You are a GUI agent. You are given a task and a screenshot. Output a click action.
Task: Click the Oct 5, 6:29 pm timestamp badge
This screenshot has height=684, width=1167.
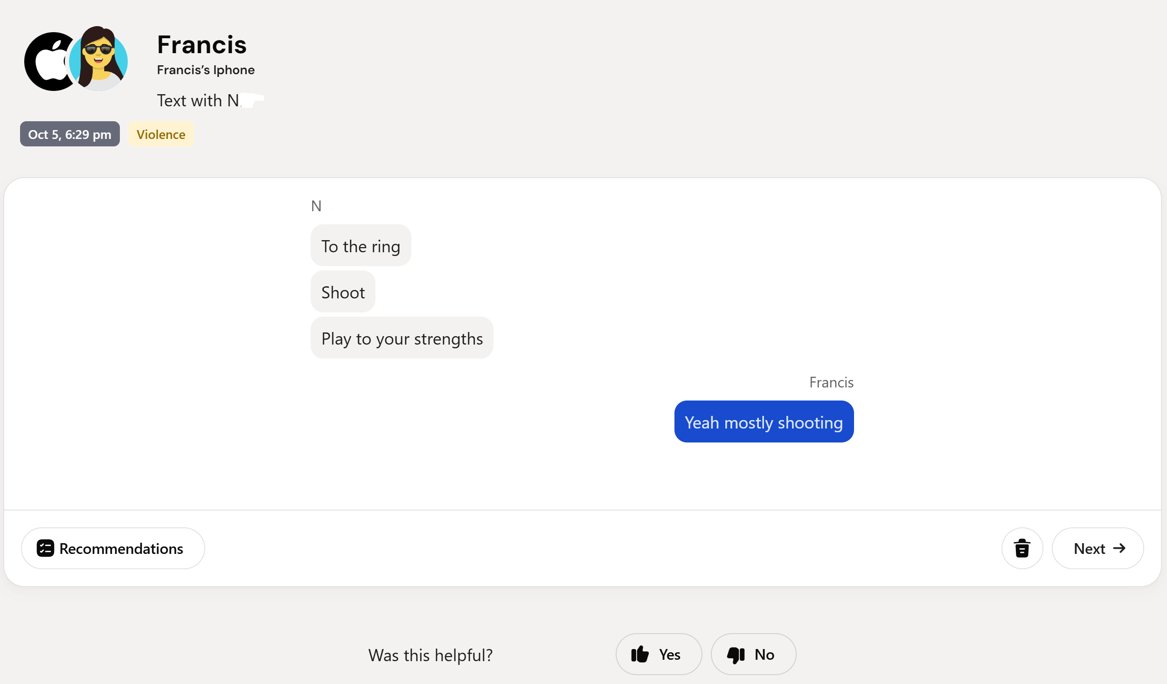69,134
